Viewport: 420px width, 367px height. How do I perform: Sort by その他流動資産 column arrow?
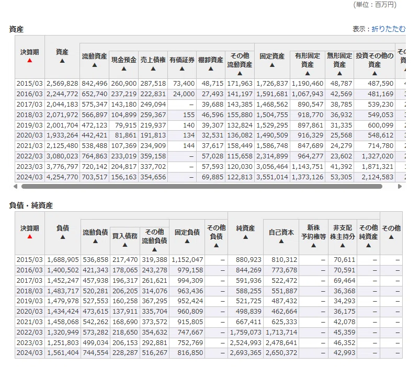point(240,73)
